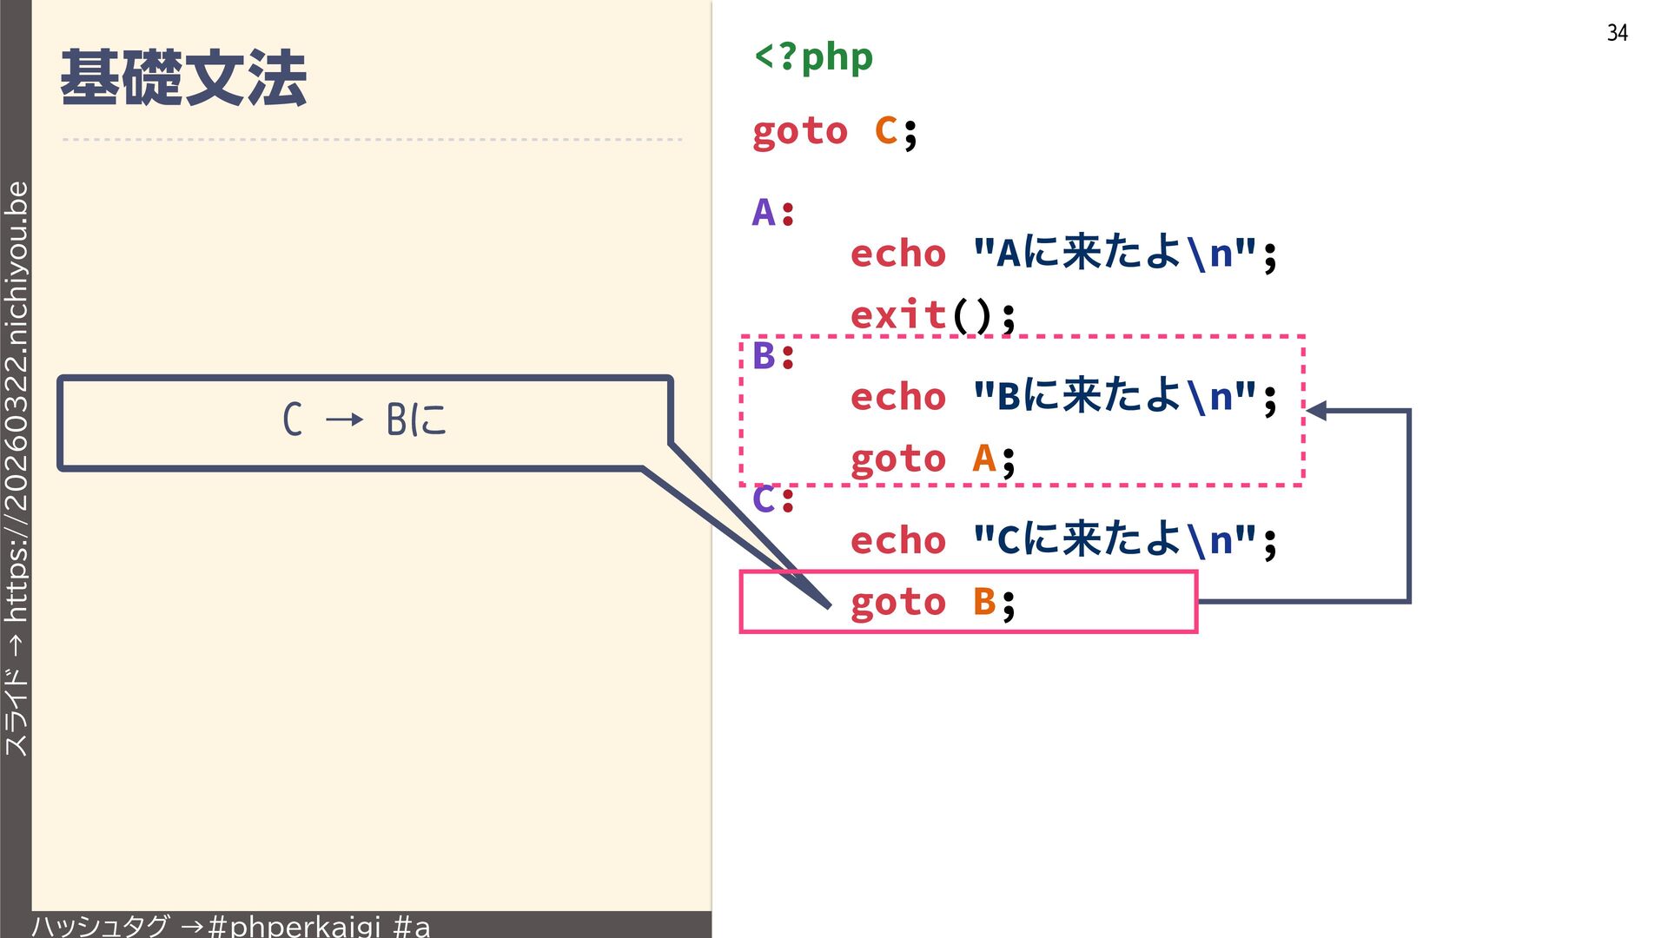Click the 'goto C;' code line
Screen dimensions: 1668x938
pyautogui.click(x=834, y=132)
